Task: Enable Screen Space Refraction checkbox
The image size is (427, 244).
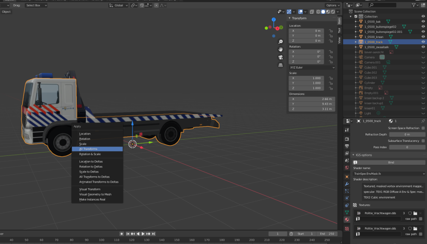Action: 423,128
